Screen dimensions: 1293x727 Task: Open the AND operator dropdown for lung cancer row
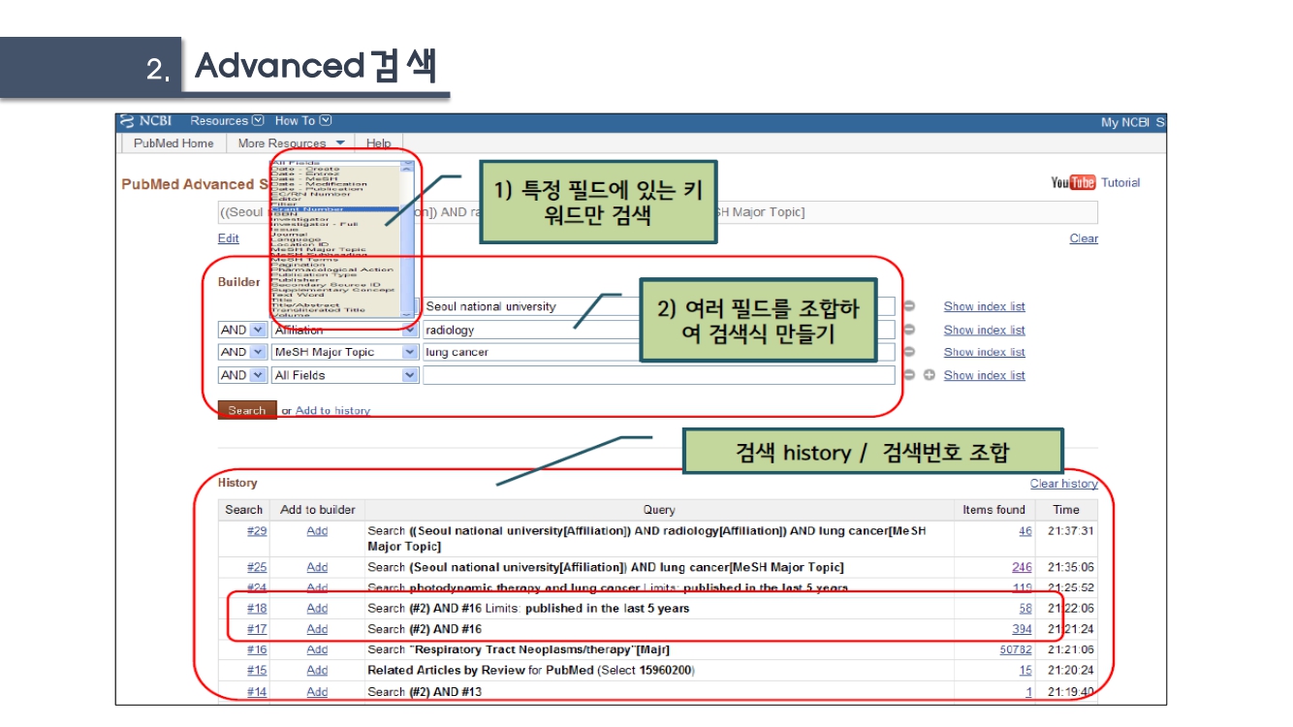tap(242, 352)
